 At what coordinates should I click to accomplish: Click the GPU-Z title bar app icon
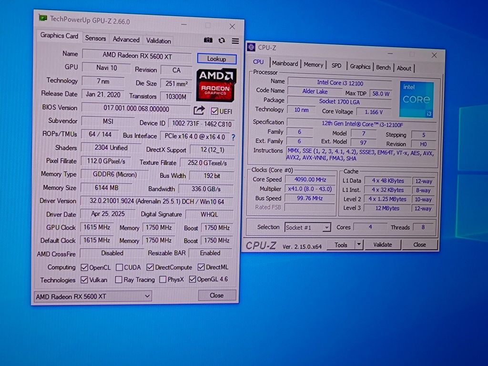pos(42,18)
